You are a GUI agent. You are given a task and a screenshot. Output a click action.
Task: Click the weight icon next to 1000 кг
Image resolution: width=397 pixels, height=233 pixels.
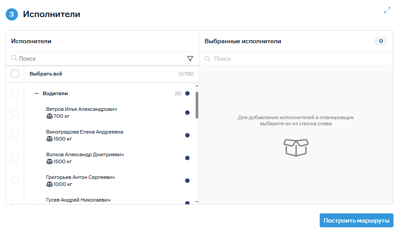tap(49, 184)
